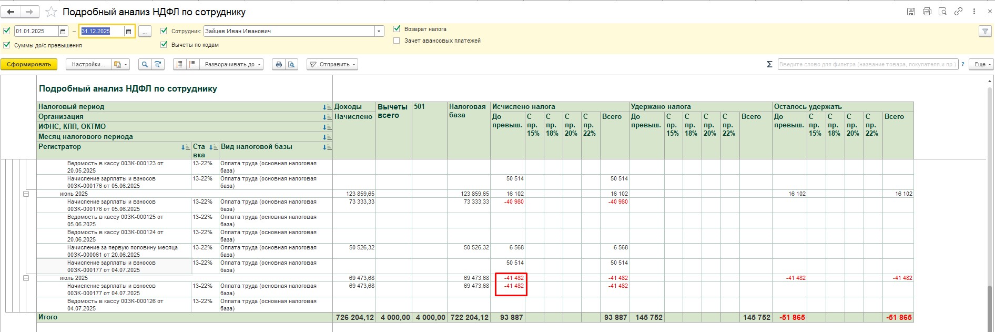This screenshot has width=995, height=332.
Task: Select Удержано налога header cell
Action: 701,107
